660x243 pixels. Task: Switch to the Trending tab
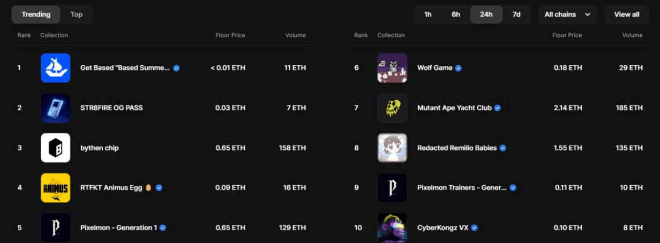coord(36,14)
